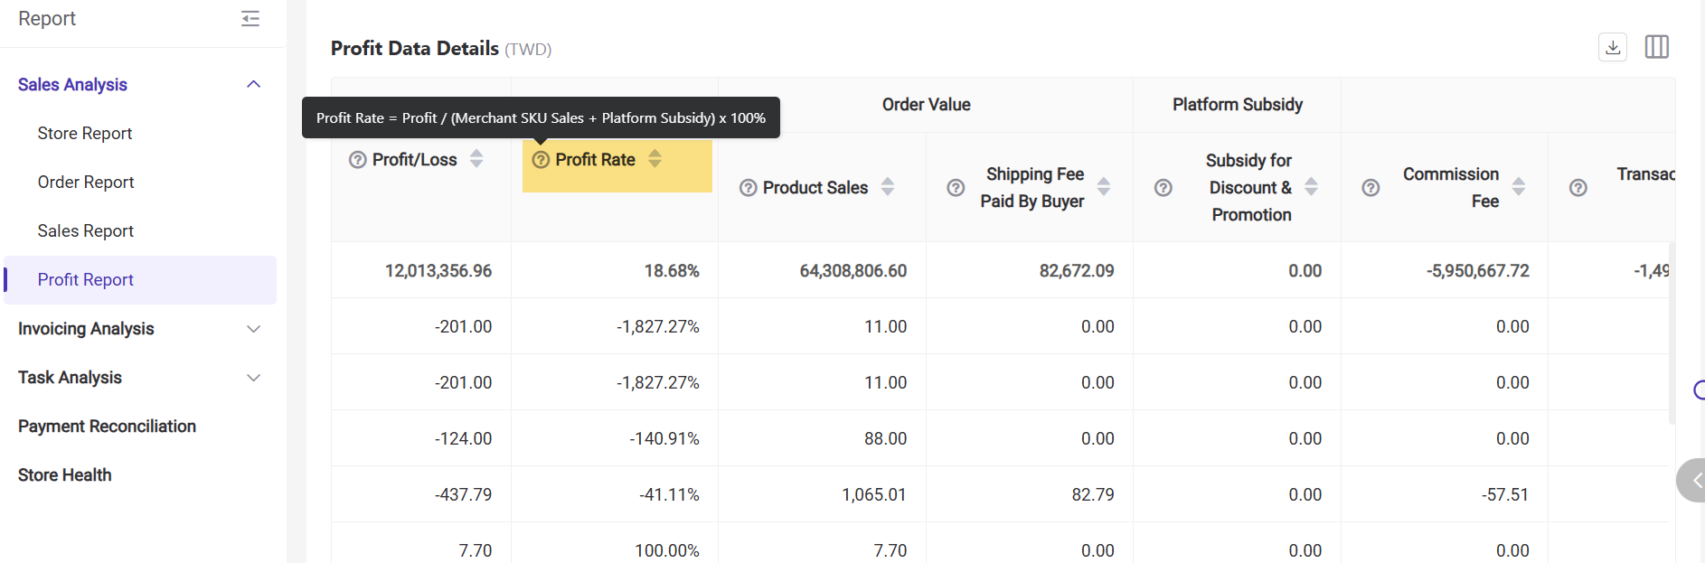Expand the side panel arrow button
1705x563 pixels.
pos(1691,480)
